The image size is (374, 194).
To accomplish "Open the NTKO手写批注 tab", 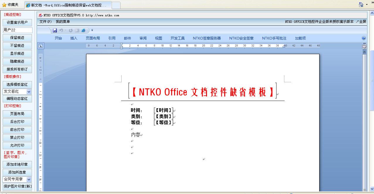I will click(274, 38).
